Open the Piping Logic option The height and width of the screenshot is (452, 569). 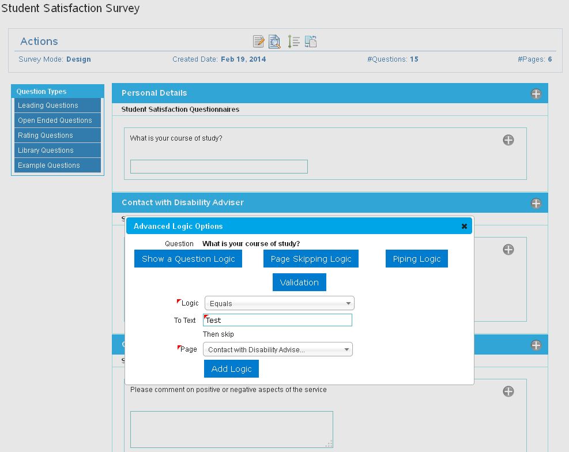click(x=416, y=259)
